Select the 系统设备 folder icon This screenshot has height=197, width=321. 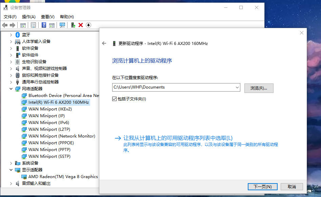pyautogui.click(x=18, y=163)
